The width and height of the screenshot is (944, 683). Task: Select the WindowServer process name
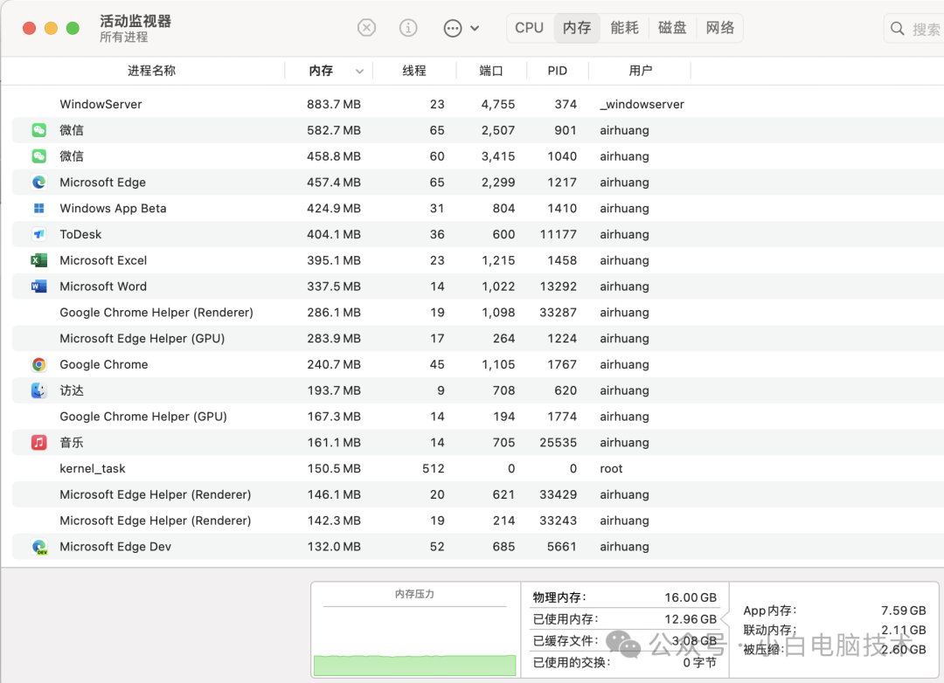point(101,104)
